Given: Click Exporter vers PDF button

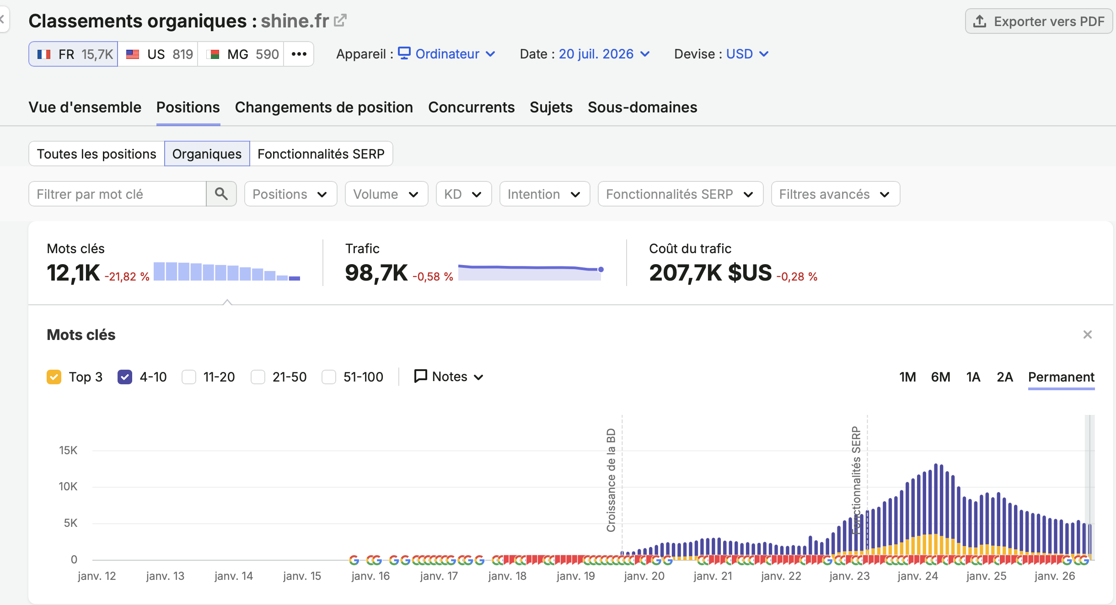Looking at the screenshot, I should (1039, 21).
